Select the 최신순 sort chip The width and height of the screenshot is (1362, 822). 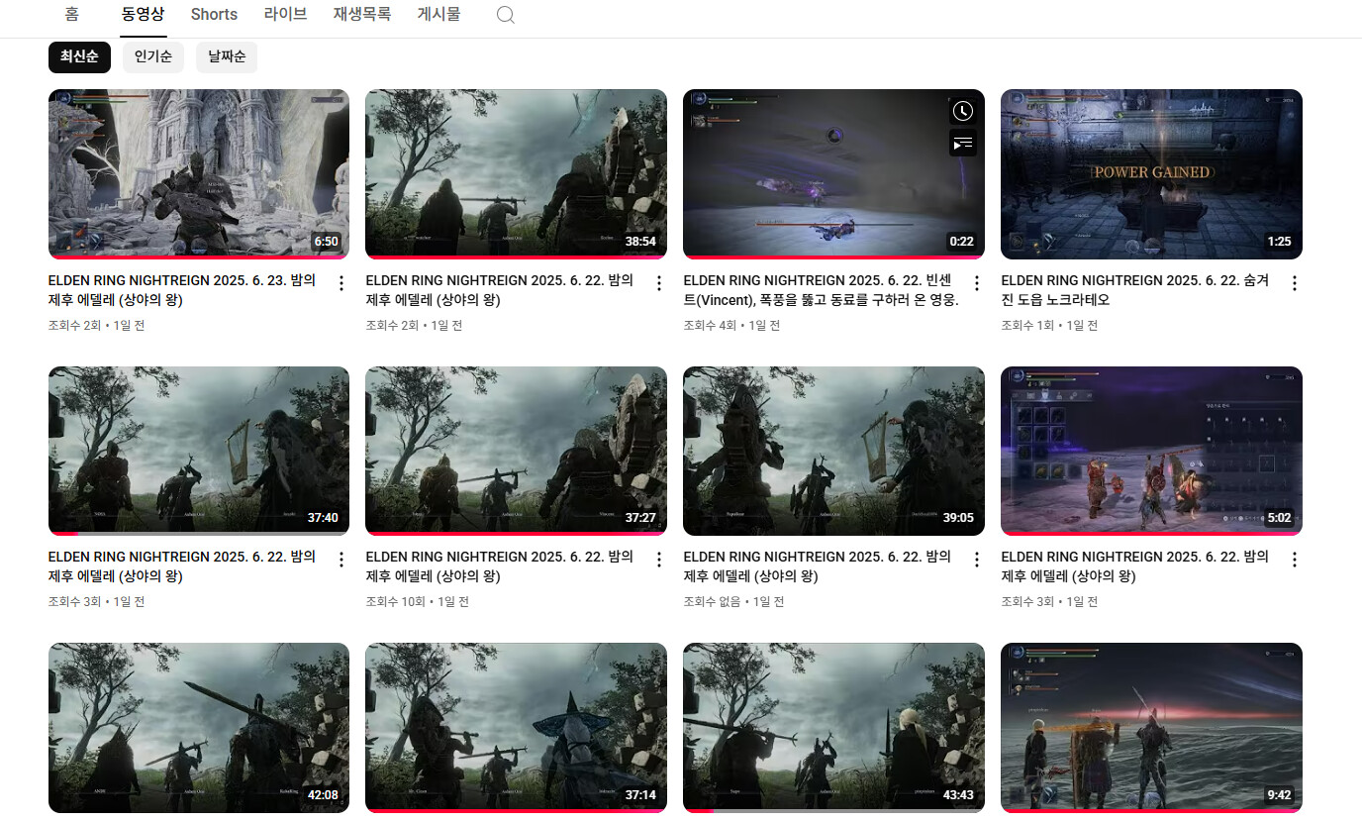pos(79,56)
